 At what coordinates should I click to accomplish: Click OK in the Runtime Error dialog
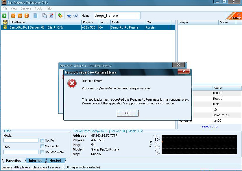pyautogui.click(x=128, y=113)
